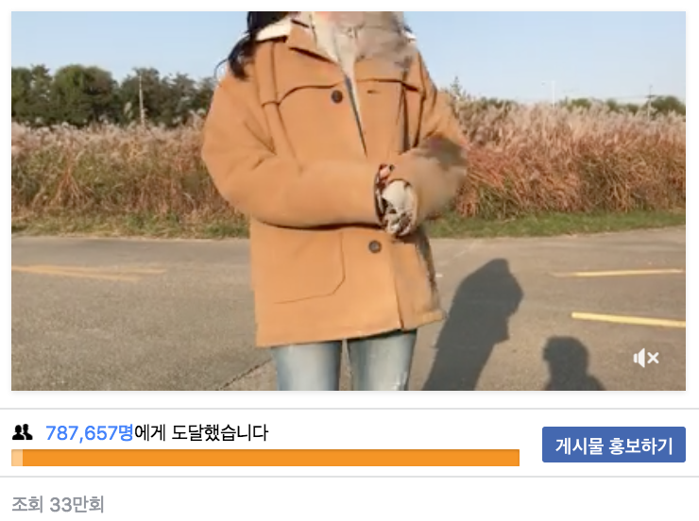This screenshot has width=699, height=521.
Task: Unmute the video with the speaker icon
Action: (x=646, y=358)
